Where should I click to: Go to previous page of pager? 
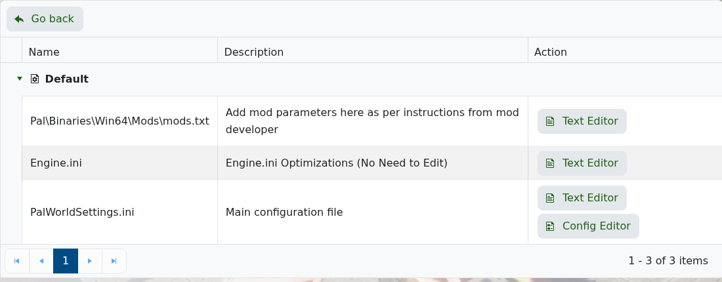(41, 261)
